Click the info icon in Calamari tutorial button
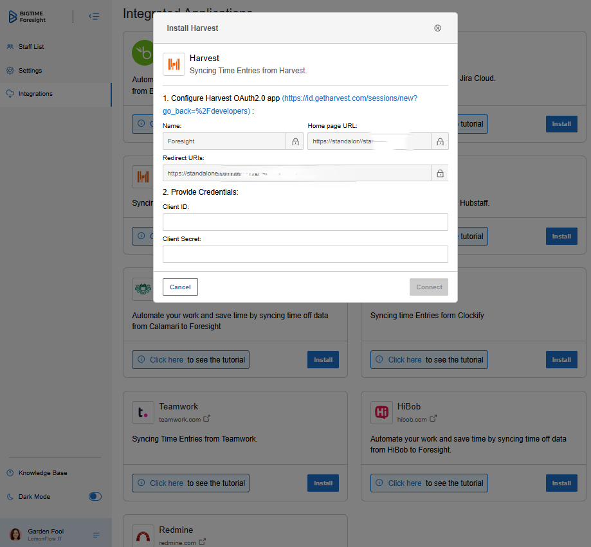Screen dimensions: 591x547 tap(141, 359)
